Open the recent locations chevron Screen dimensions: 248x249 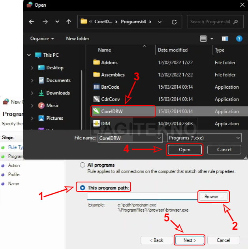57,22
